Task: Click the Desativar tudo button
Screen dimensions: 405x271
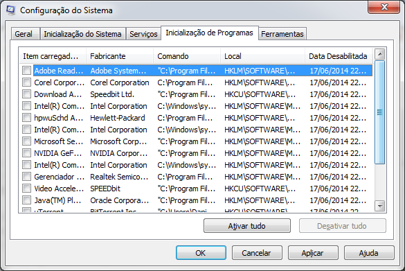Action: (342, 226)
